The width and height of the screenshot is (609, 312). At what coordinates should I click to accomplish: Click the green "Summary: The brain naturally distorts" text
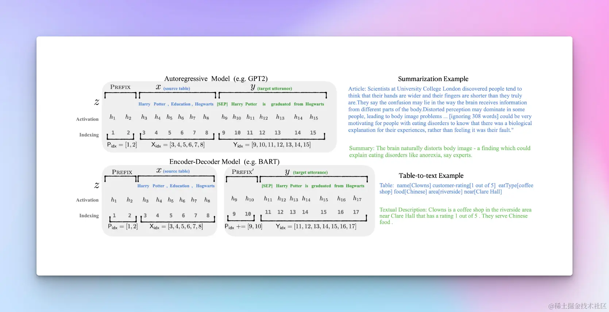440,152
